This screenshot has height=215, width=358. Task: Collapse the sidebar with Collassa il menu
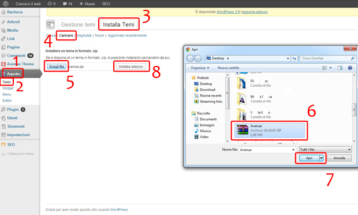pyautogui.click(x=20, y=154)
